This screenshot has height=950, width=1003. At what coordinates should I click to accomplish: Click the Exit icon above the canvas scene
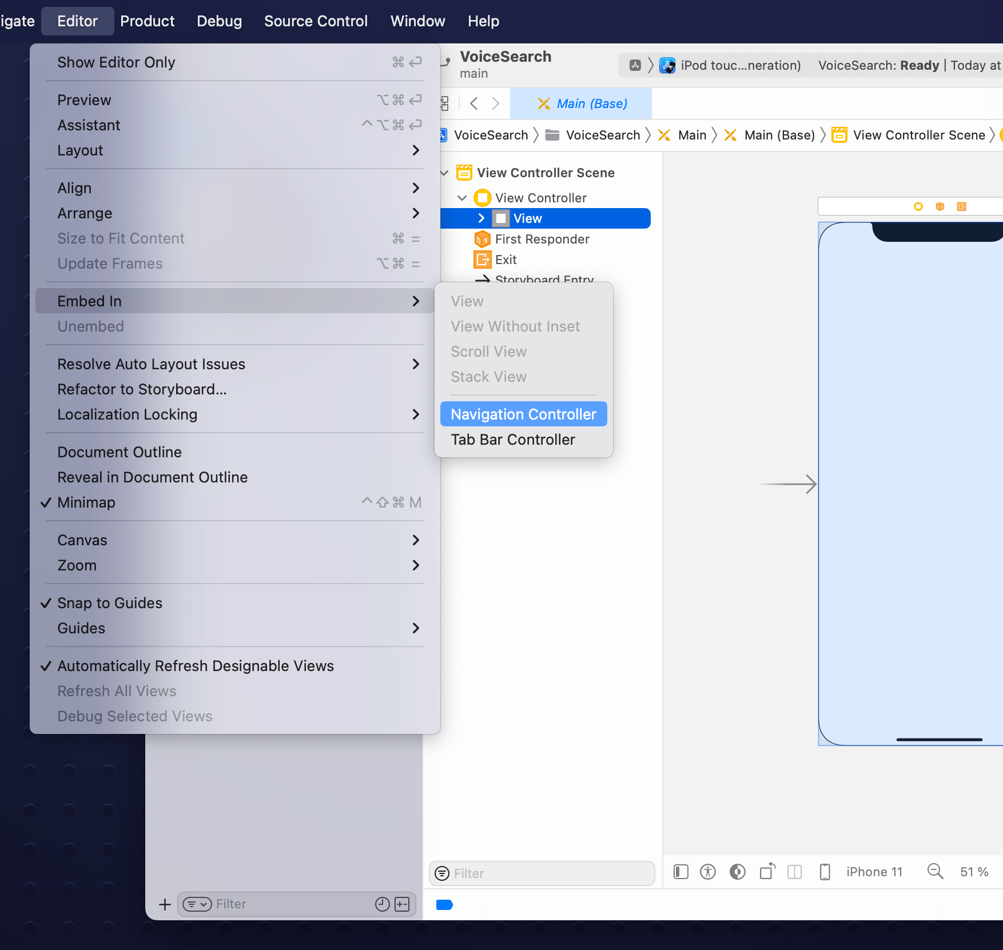pos(962,206)
